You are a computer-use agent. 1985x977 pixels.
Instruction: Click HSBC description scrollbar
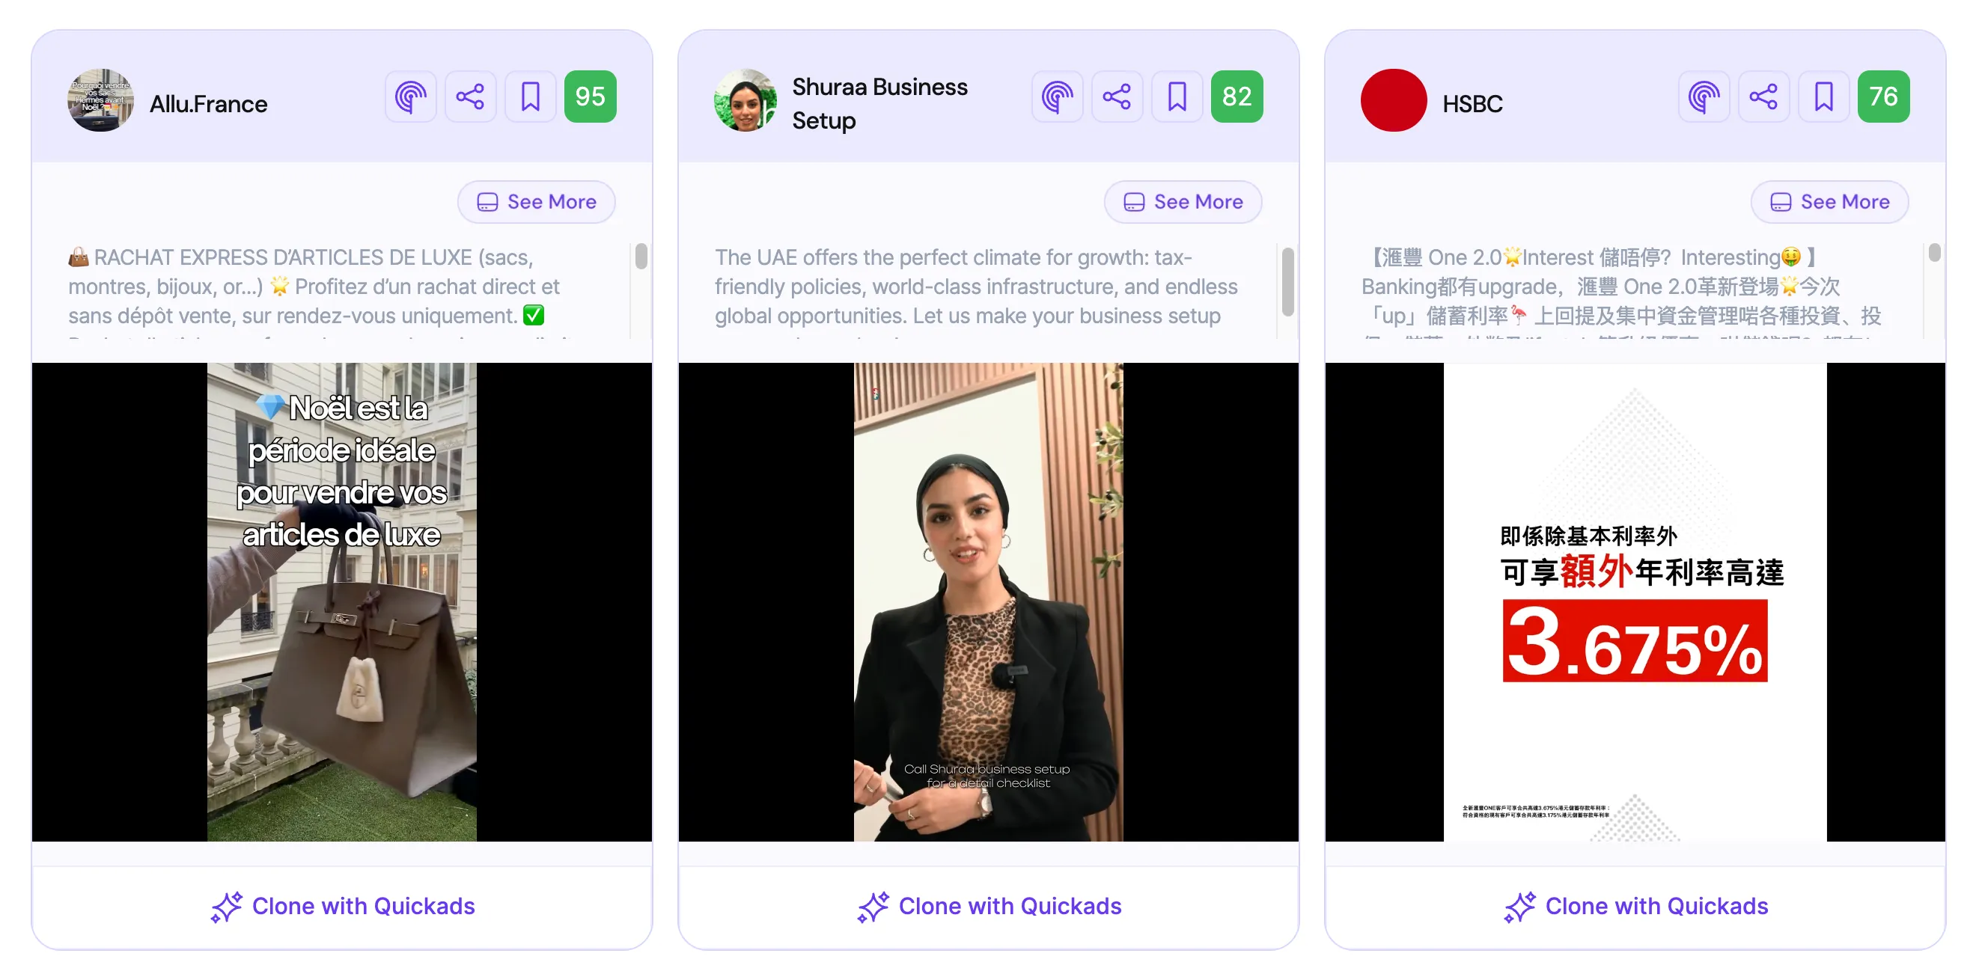point(1934,254)
